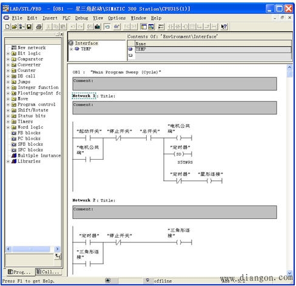The image size is (296, 286).
Task: Click the New network icon in tree
Action: pos(14,48)
